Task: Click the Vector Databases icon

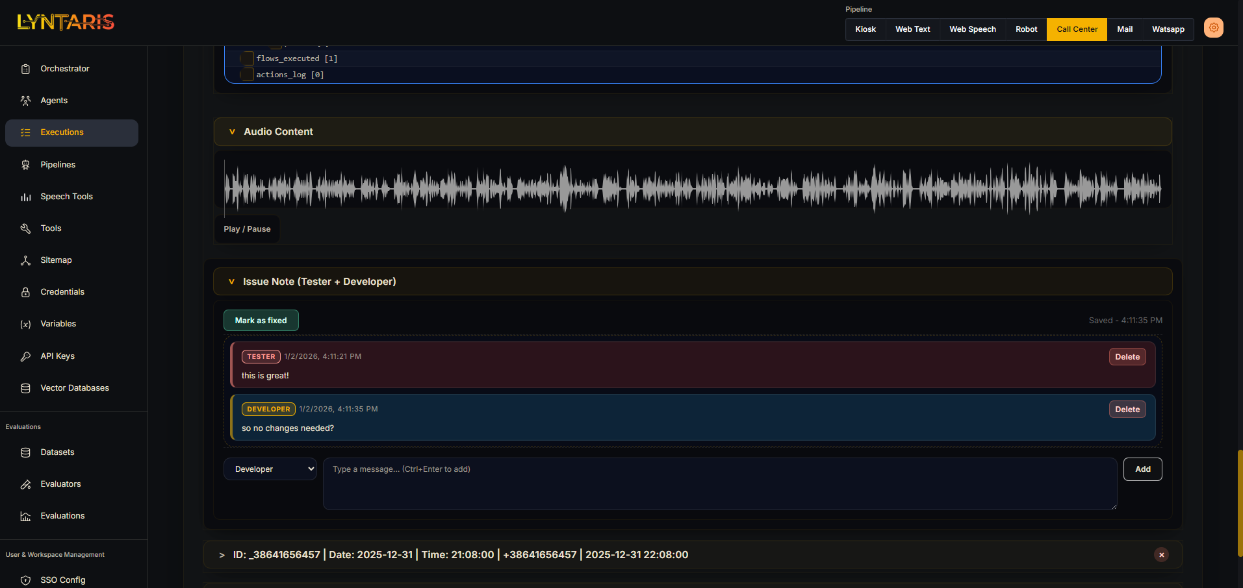Action: click(25, 388)
